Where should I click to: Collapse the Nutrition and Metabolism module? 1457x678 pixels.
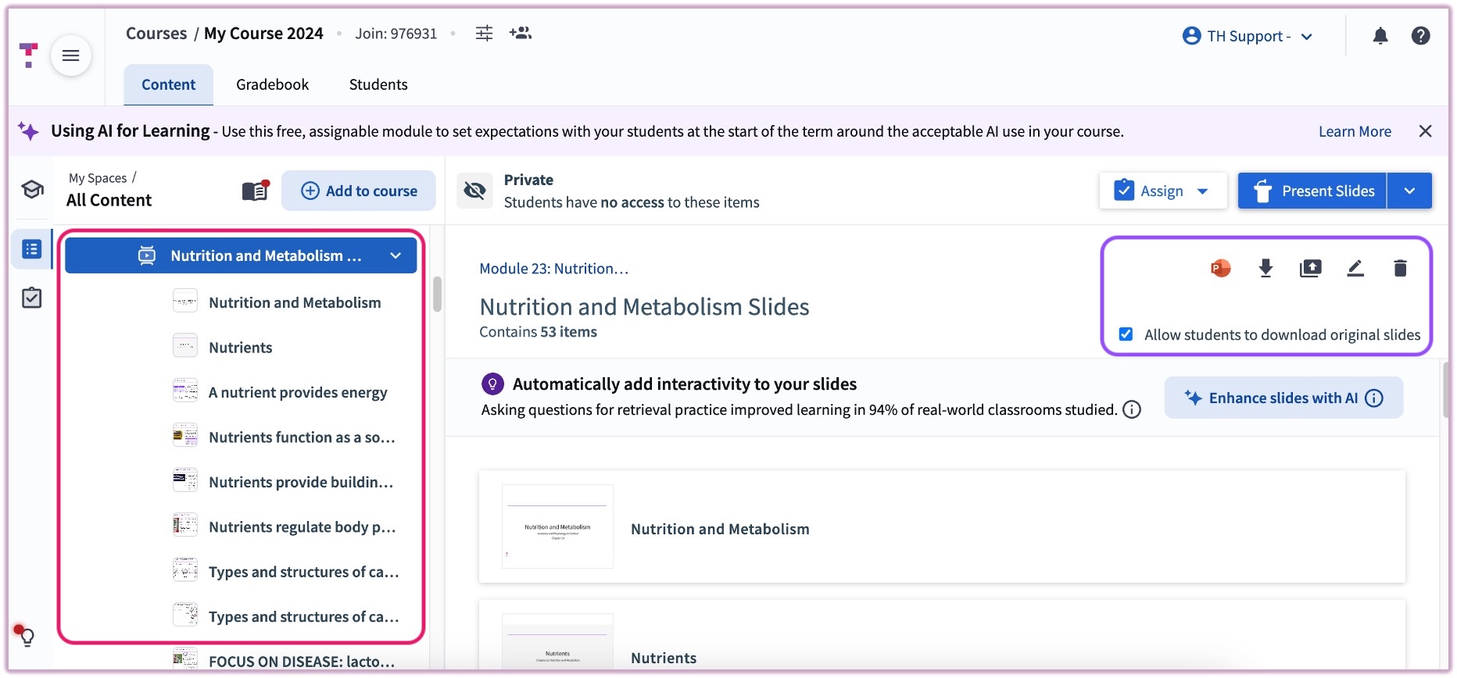point(396,255)
